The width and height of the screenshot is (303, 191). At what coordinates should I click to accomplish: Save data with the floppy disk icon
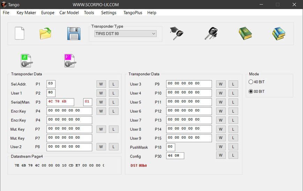(x=74, y=33)
